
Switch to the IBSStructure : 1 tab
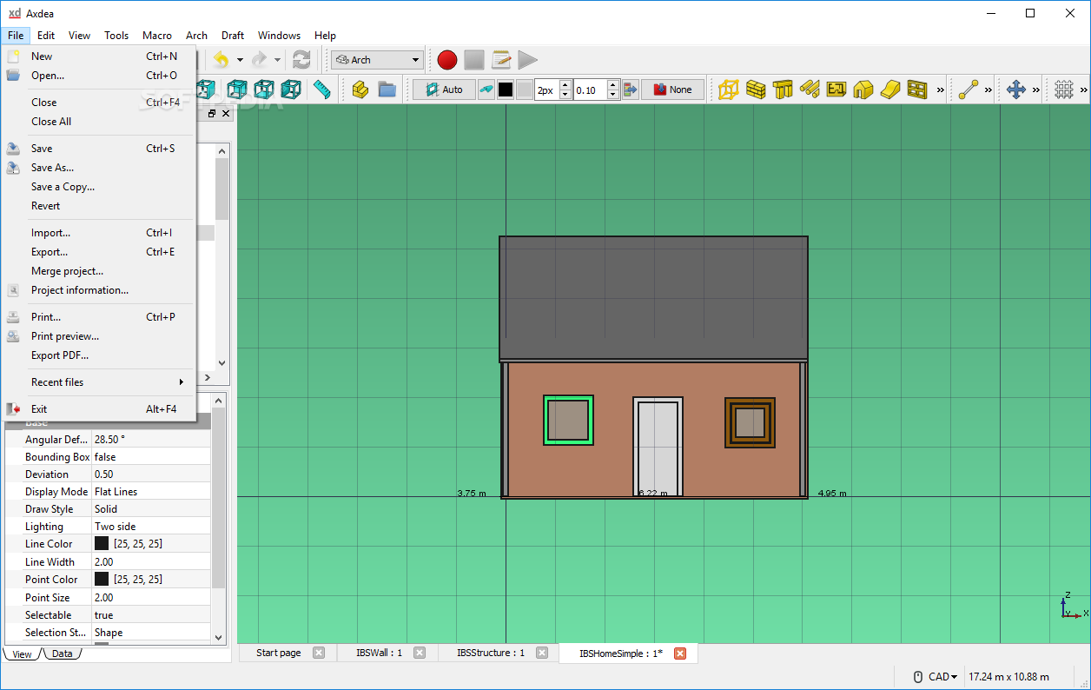(491, 653)
